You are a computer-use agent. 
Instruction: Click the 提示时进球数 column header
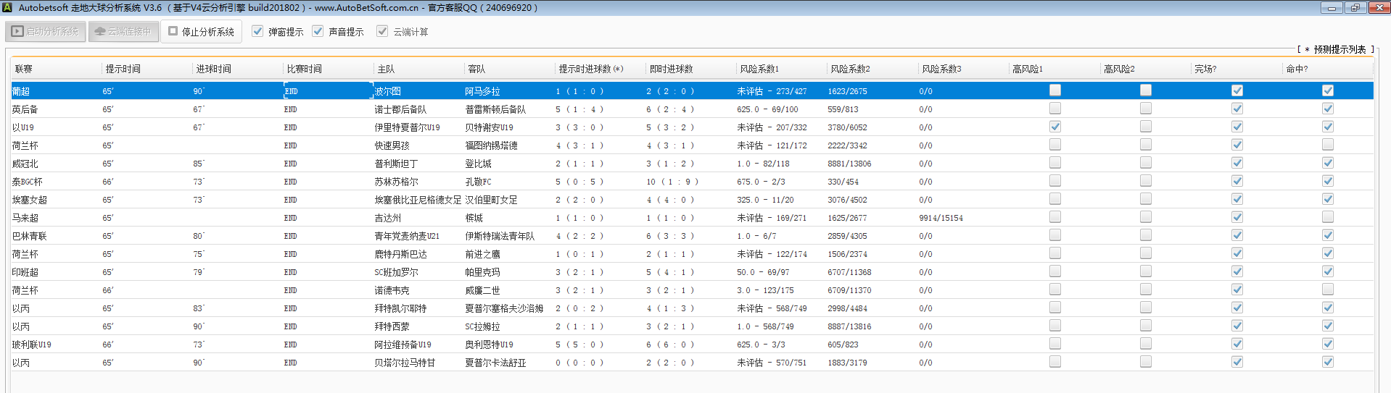590,69
